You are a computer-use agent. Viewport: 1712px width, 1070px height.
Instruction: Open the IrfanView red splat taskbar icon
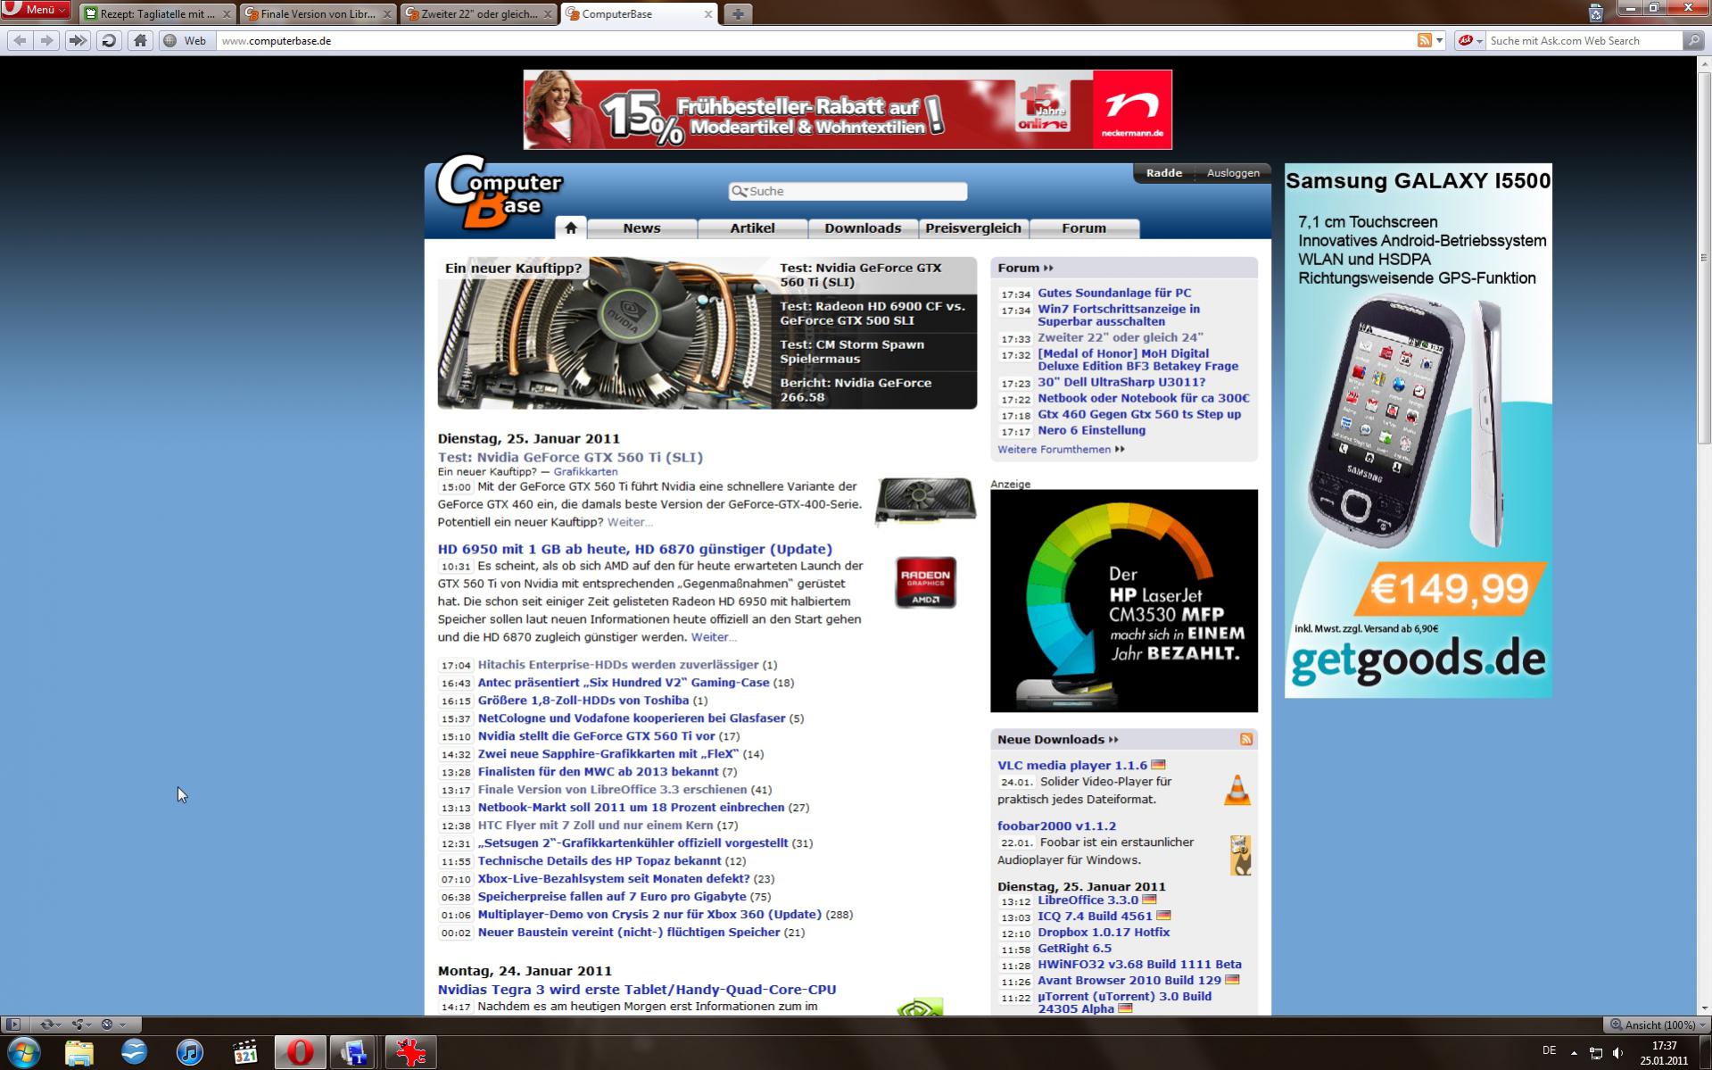[x=411, y=1053]
